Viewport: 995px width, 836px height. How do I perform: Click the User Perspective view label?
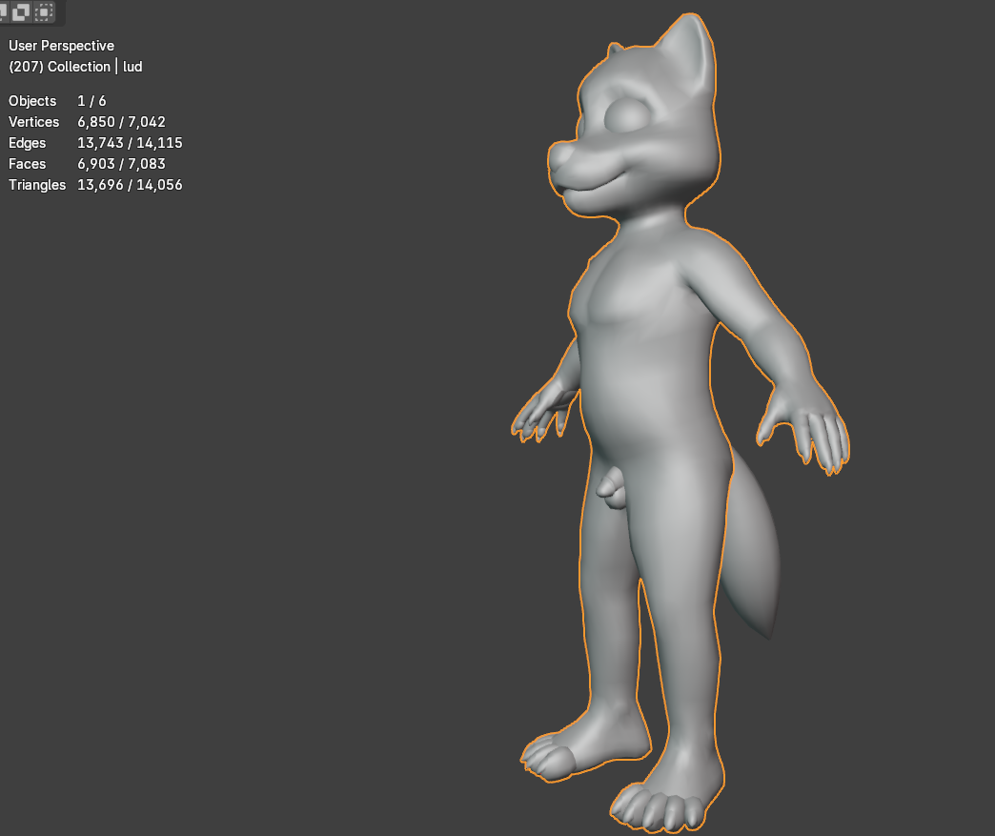(61, 46)
